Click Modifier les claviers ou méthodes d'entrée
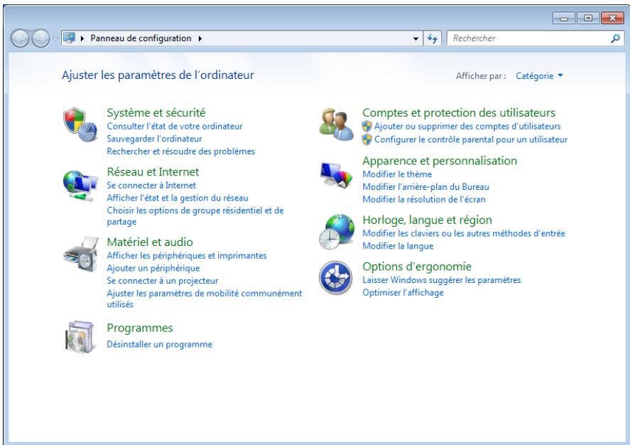630x445 pixels. click(464, 233)
